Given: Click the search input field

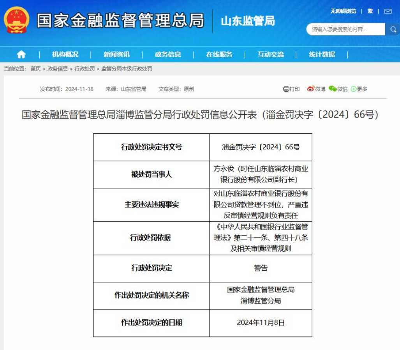Looking at the screenshot, I should tap(345, 29).
